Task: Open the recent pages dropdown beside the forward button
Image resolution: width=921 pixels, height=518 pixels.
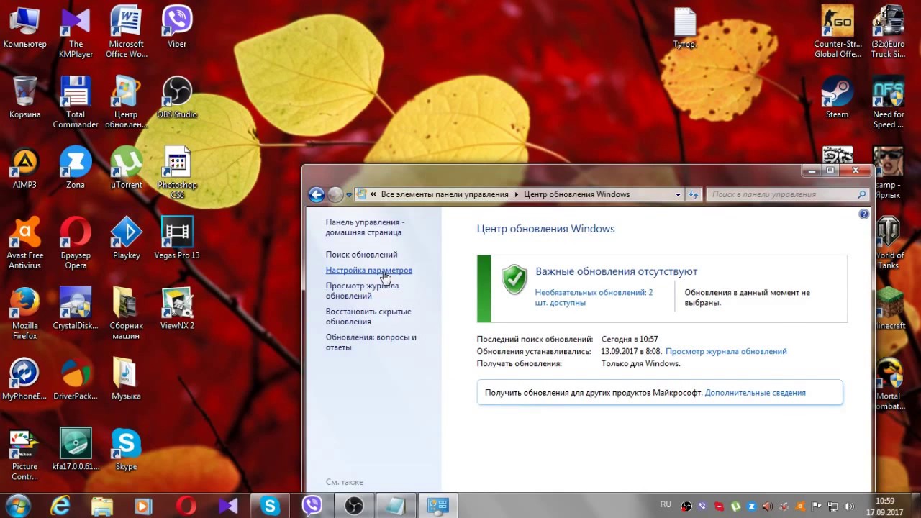Action: 349,194
